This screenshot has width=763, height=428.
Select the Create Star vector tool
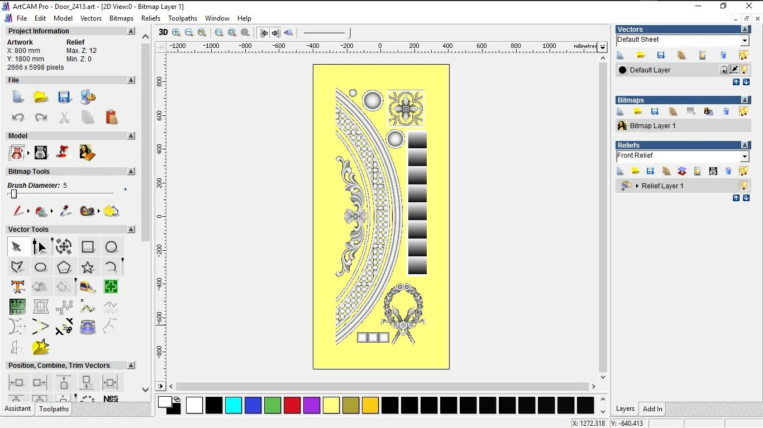(88, 267)
